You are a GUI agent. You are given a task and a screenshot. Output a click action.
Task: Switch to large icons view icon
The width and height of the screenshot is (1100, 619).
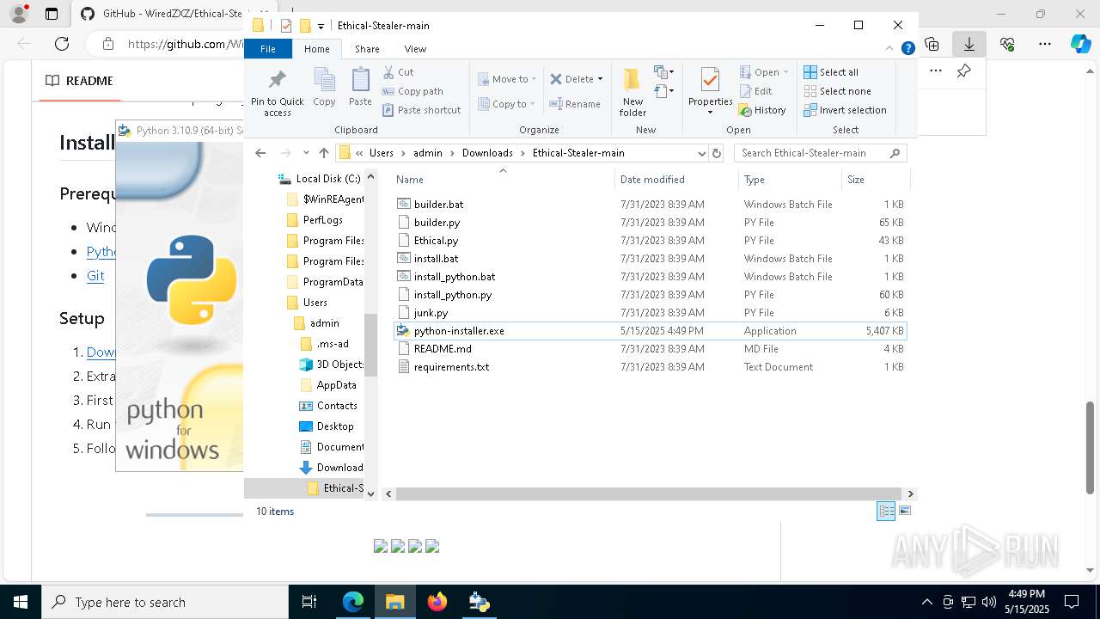click(x=904, y=512)
